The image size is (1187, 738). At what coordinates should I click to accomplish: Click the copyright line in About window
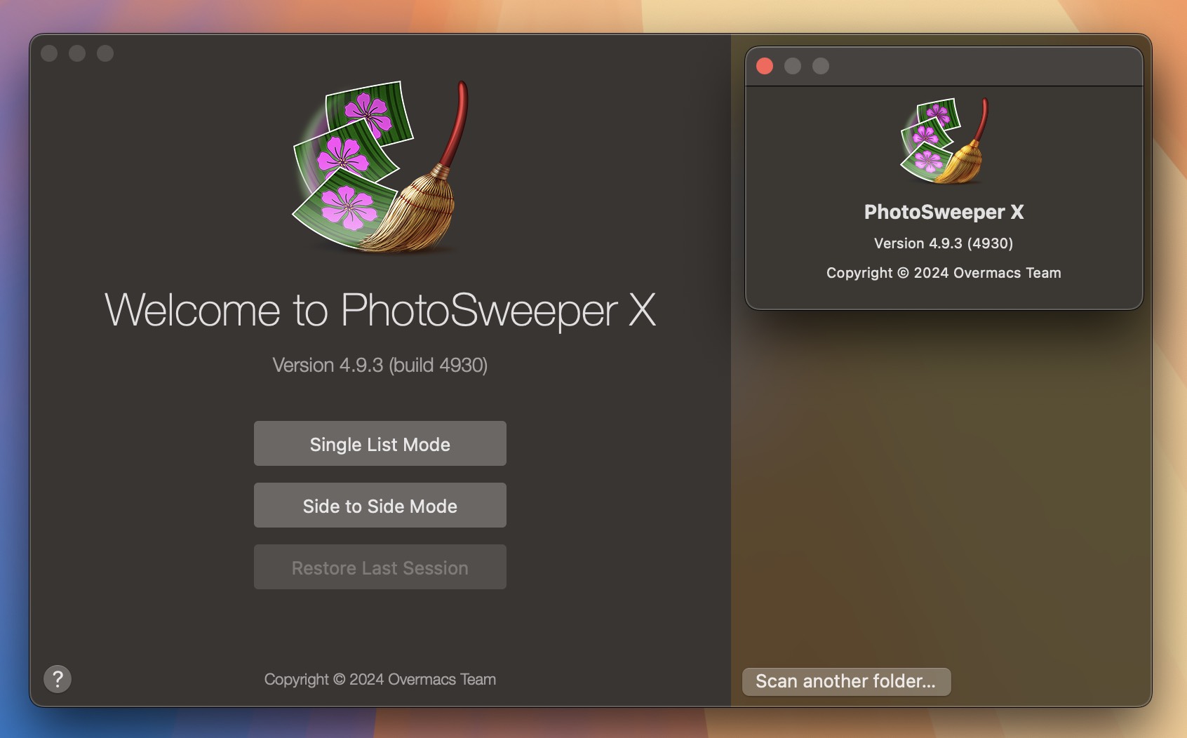click(x=944, y=273)
